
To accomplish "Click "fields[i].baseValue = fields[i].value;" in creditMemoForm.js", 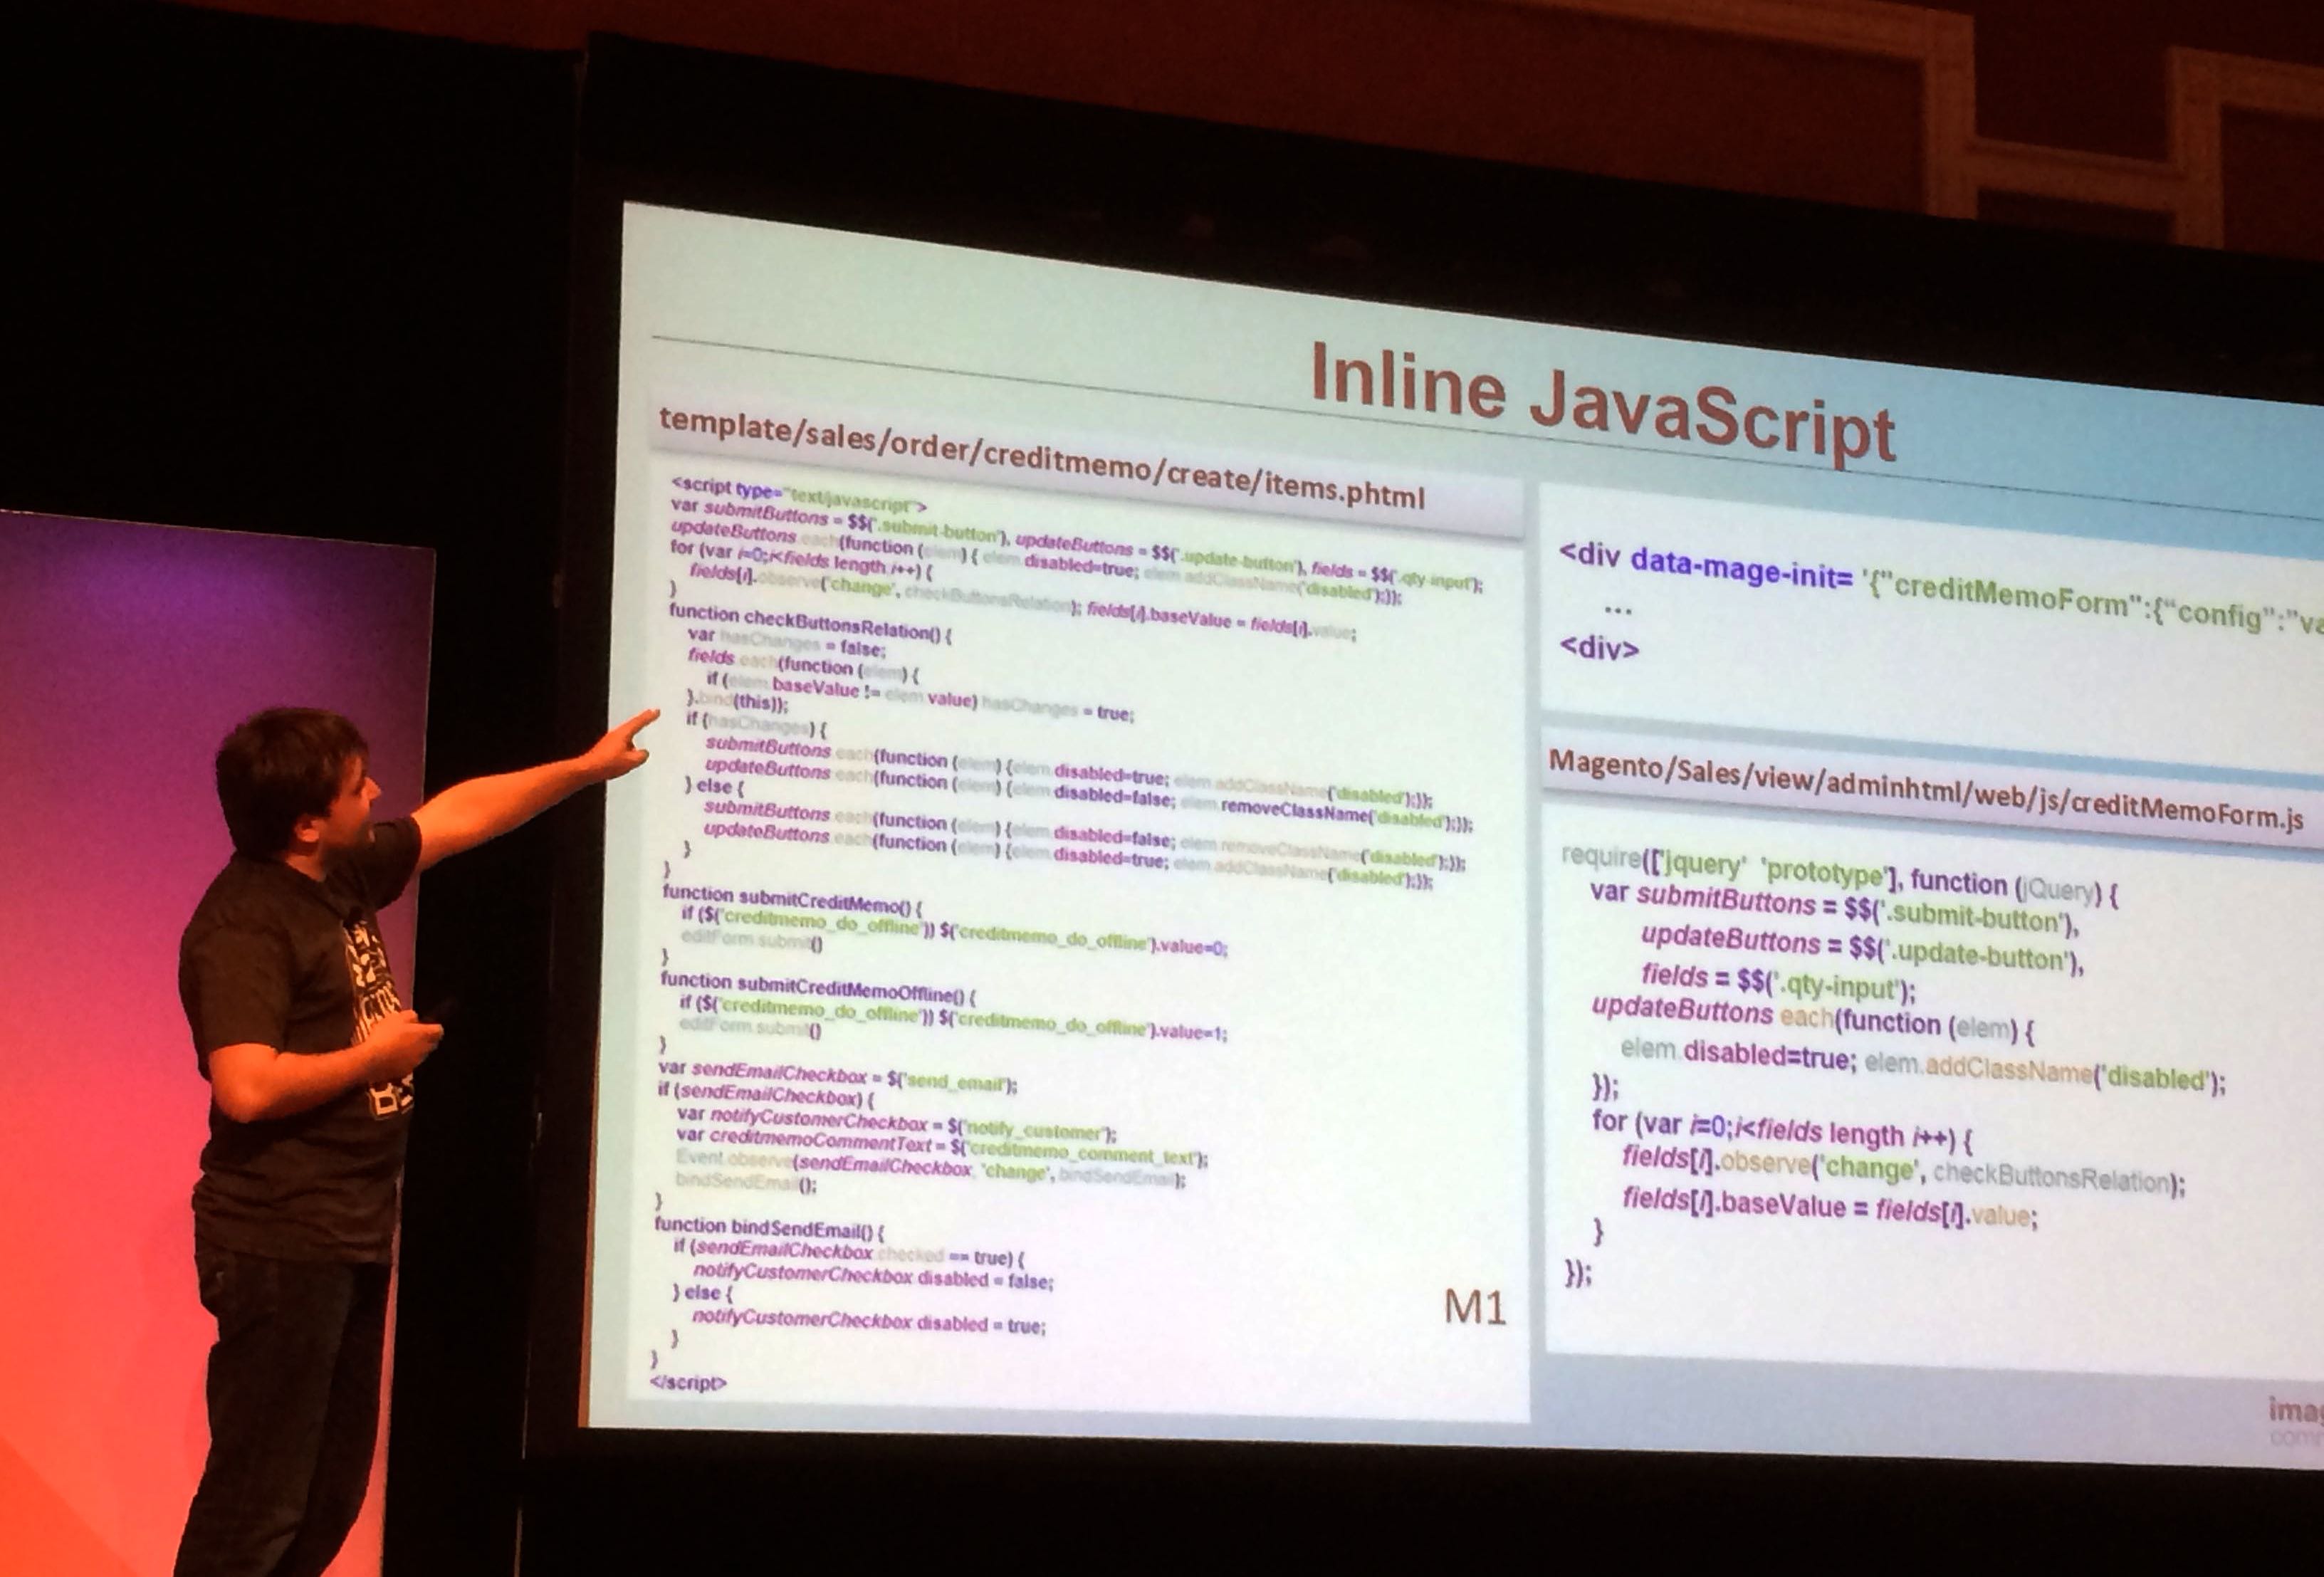I will (x=1829, y=1206).
